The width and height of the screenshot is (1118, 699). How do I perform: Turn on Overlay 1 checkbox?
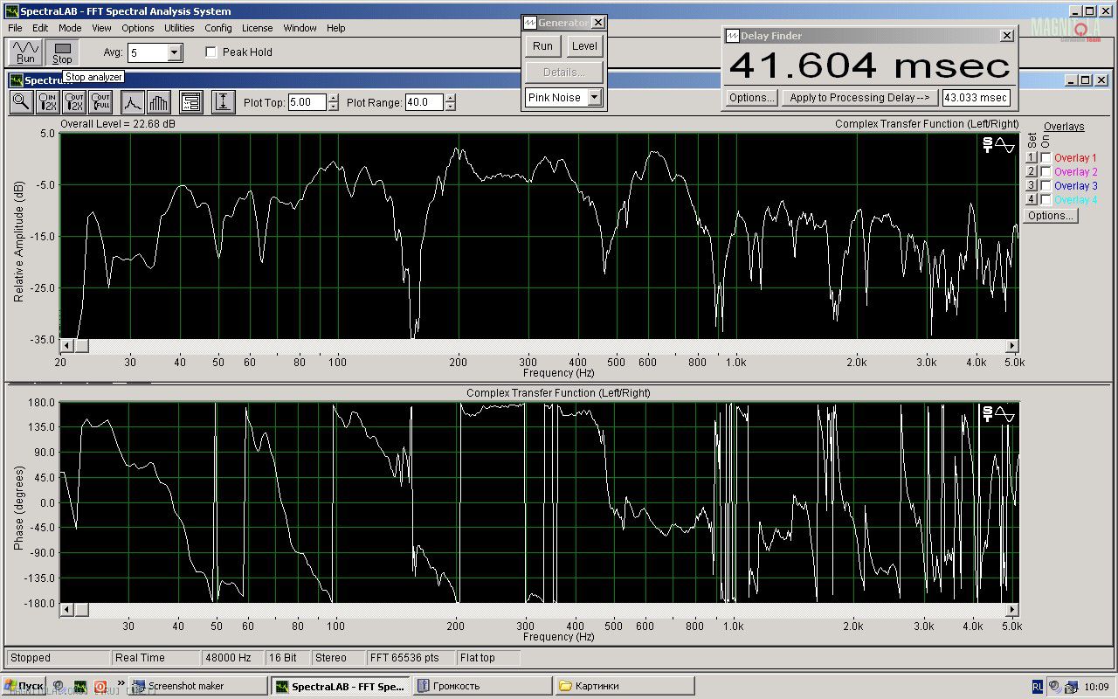point(1046,158)
